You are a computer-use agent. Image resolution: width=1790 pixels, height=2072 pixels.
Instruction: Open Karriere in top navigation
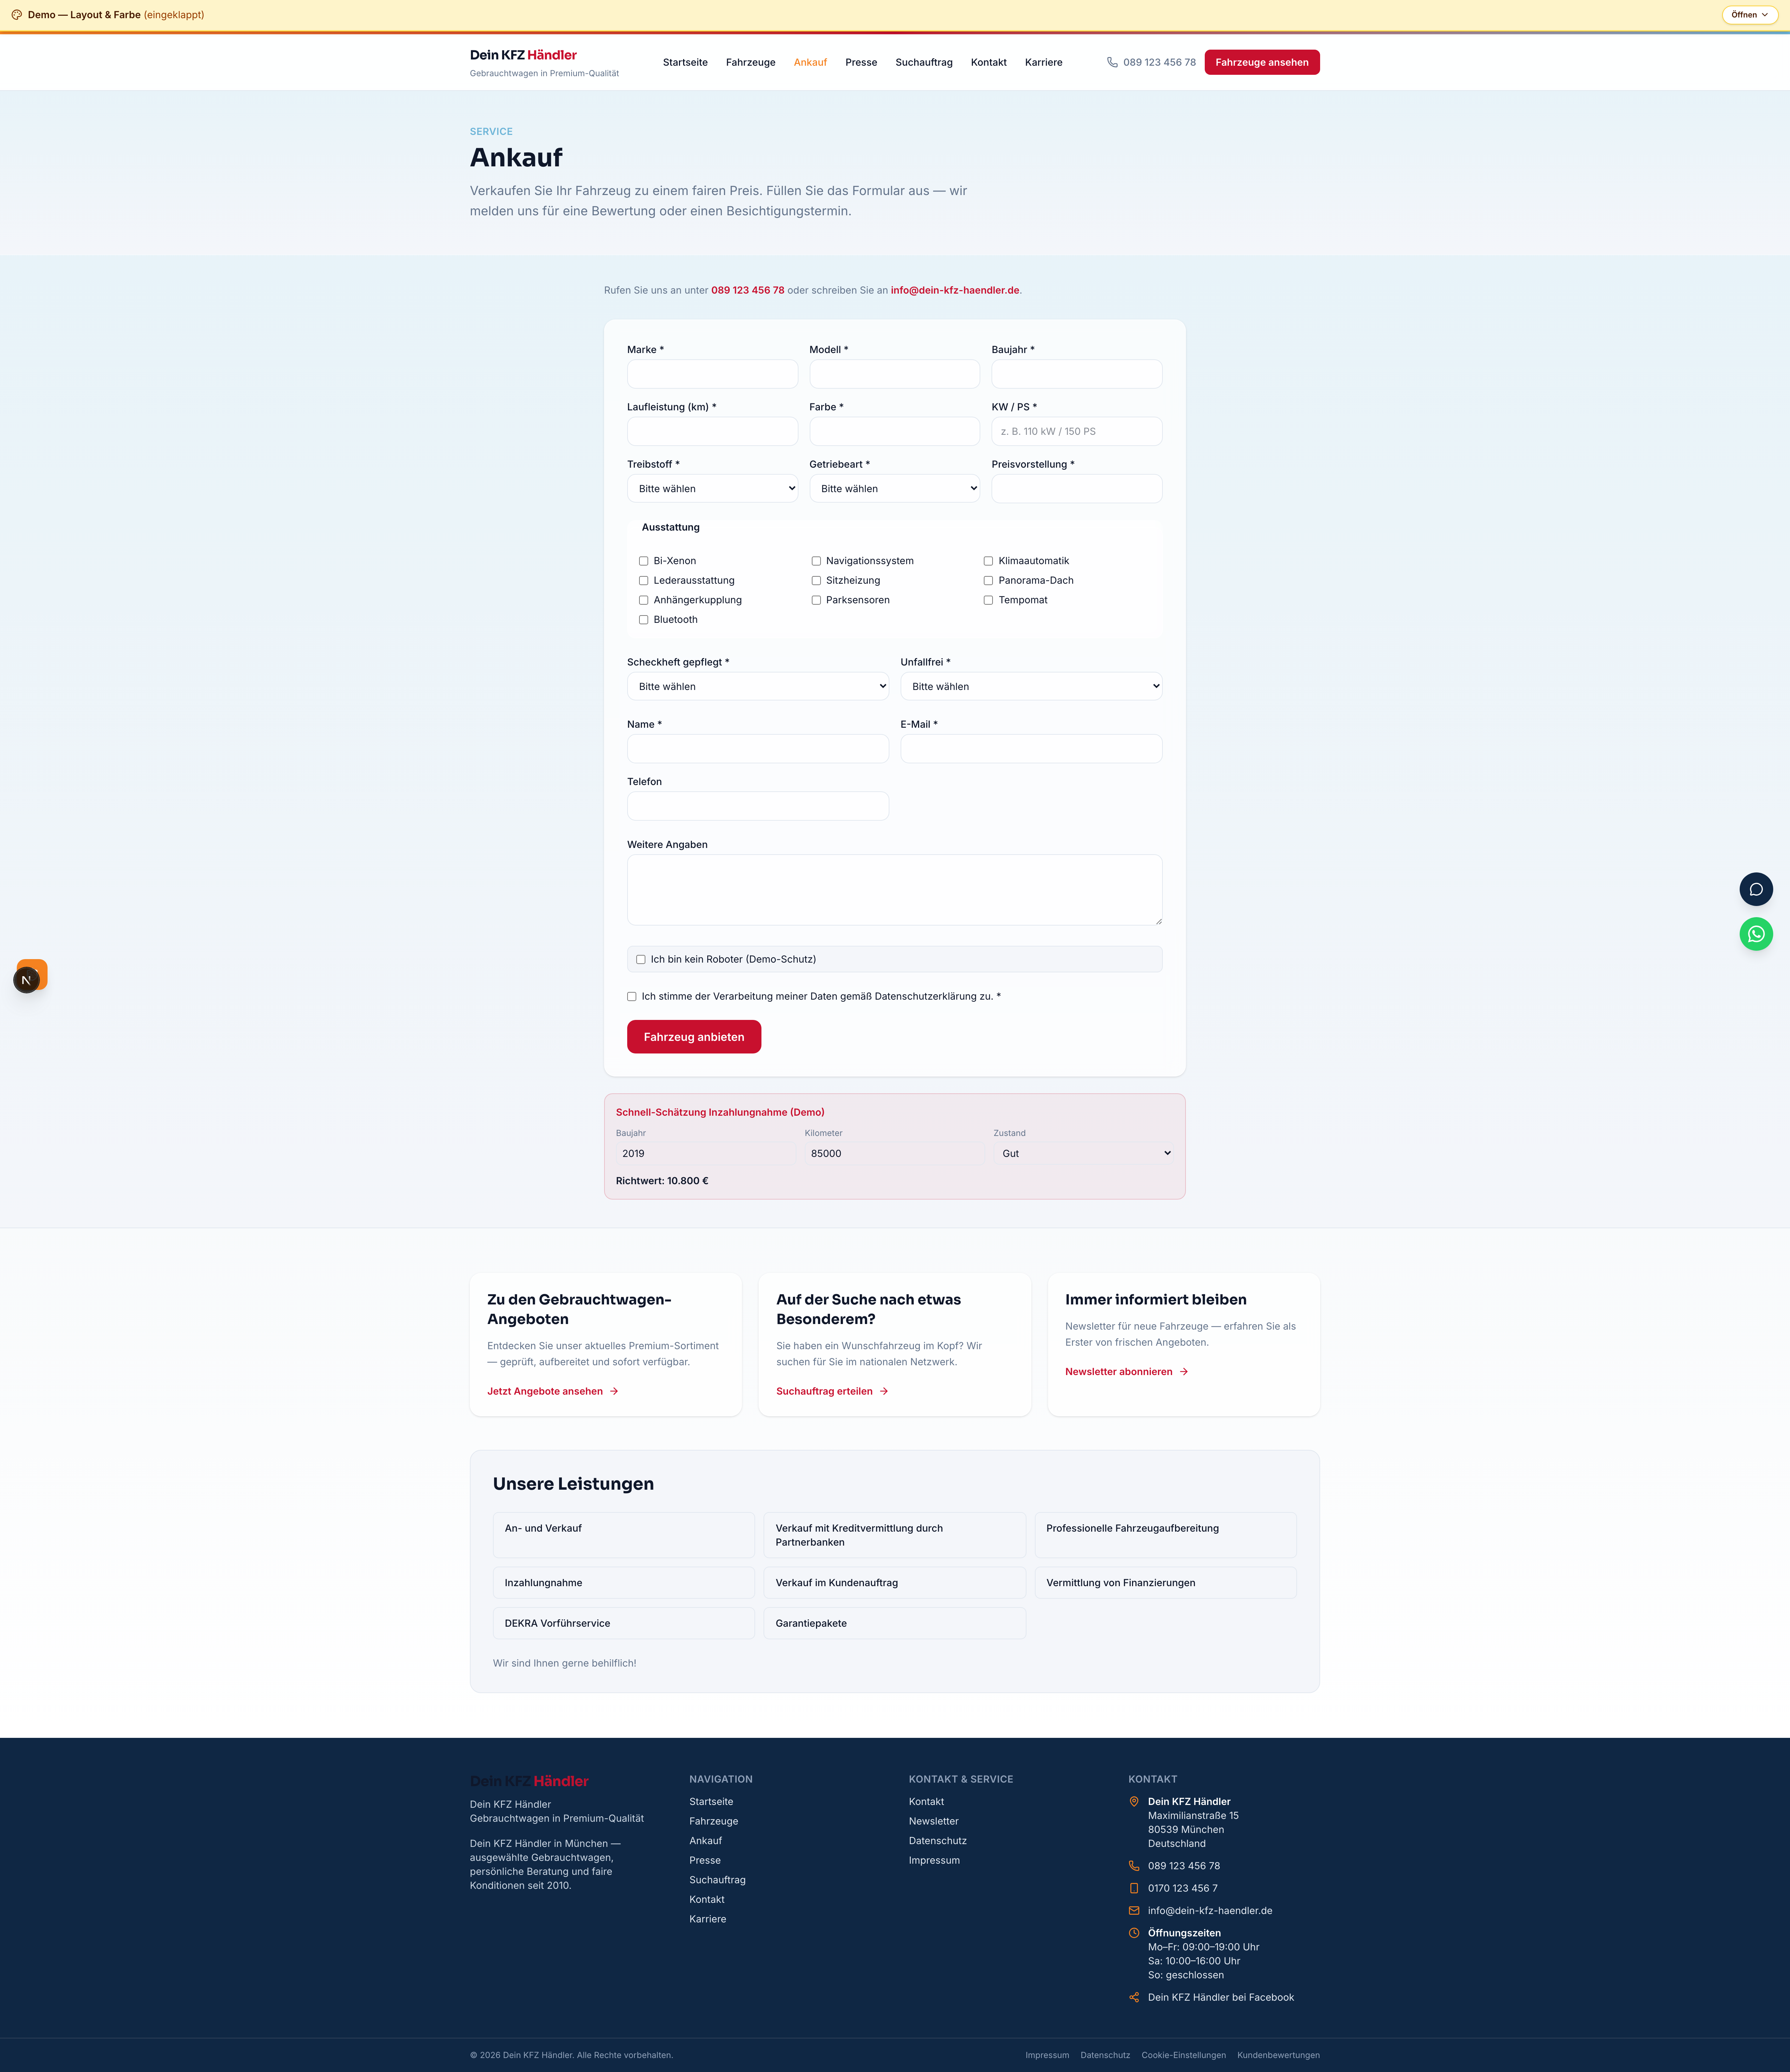[x=1044, y=62]
